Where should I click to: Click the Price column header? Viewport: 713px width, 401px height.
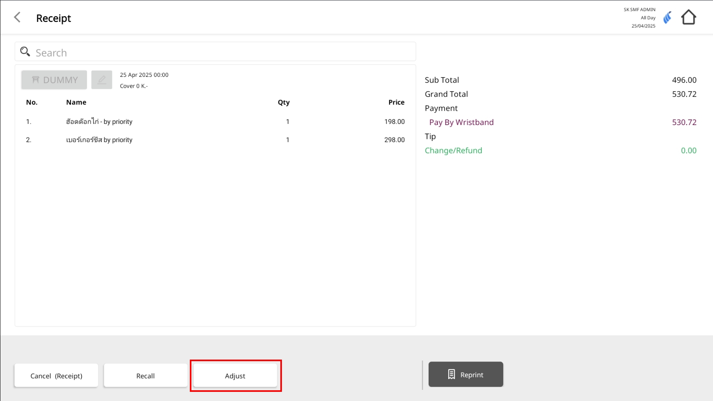click(396, 102)
